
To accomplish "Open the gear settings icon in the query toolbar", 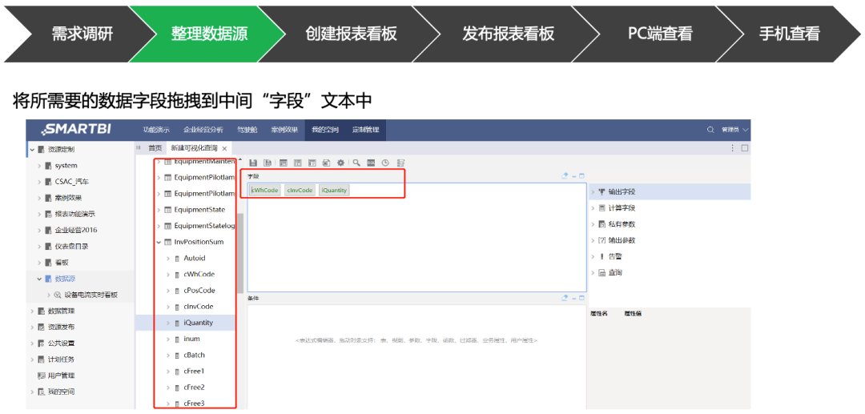I will click(x=341, y=163).
